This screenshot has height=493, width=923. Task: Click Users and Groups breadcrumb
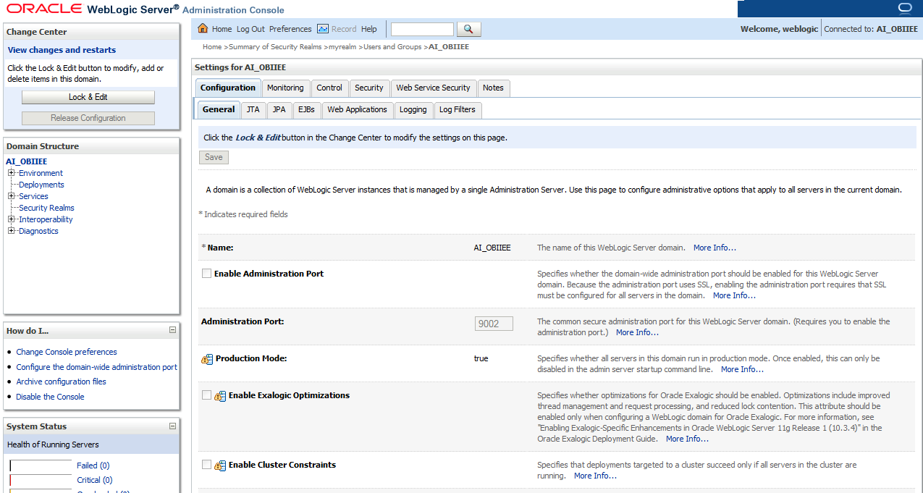[392, 47]
